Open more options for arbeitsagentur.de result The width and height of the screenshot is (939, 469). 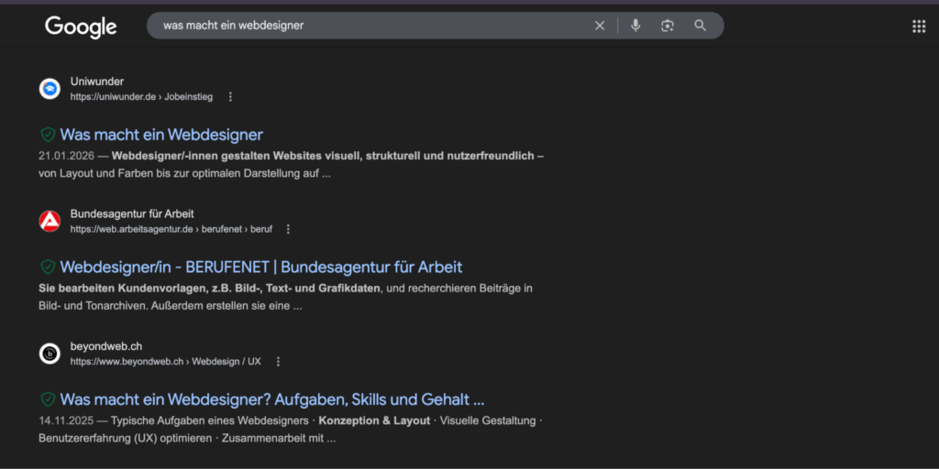pos(288,229)
